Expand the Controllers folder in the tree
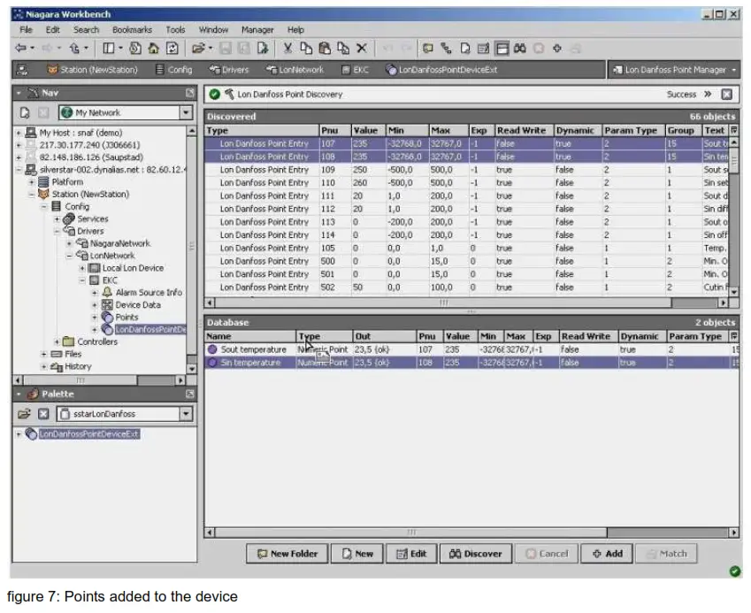 pos(58,341)
